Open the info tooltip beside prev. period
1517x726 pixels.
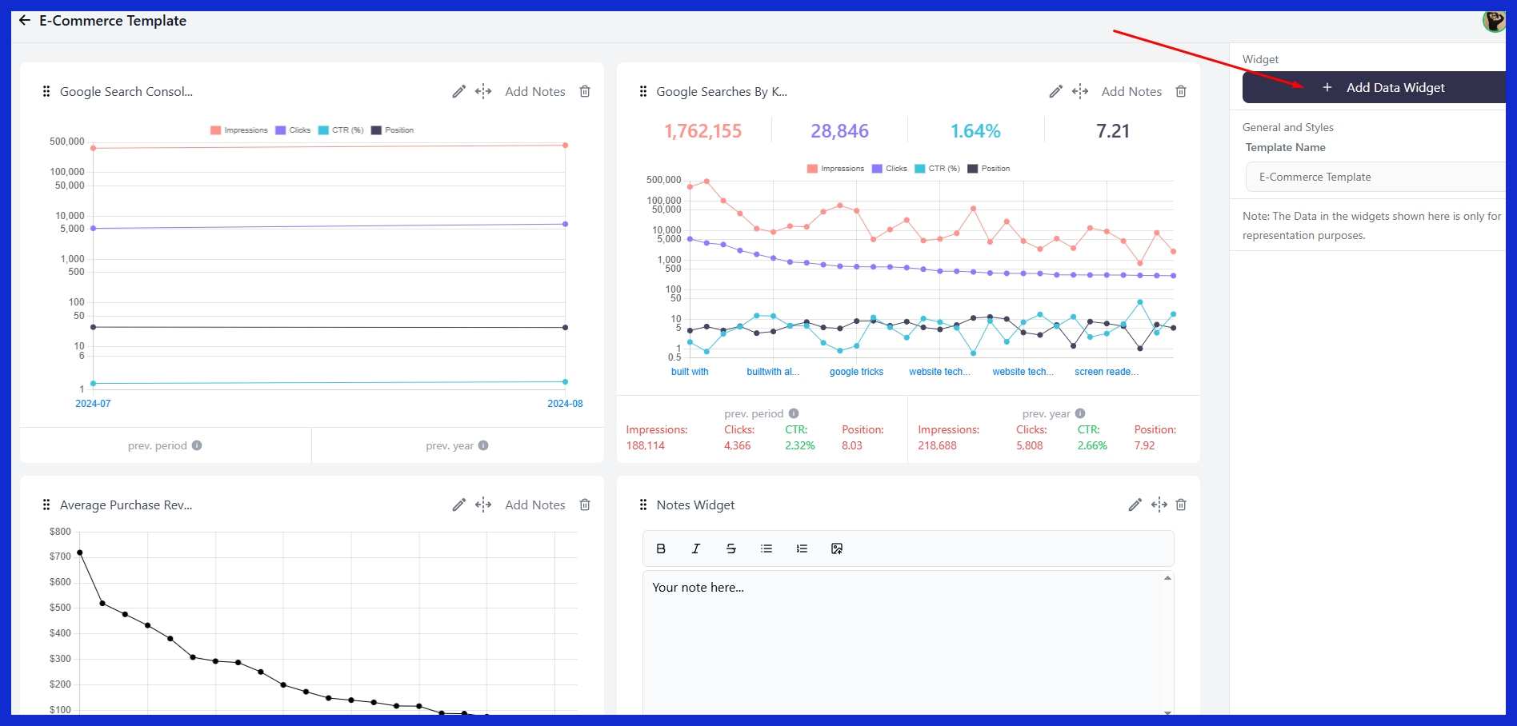point(198,445)
